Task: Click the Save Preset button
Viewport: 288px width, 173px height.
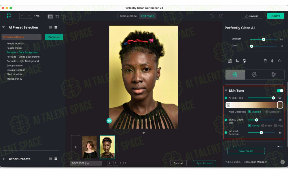Action: pos(246,151)
